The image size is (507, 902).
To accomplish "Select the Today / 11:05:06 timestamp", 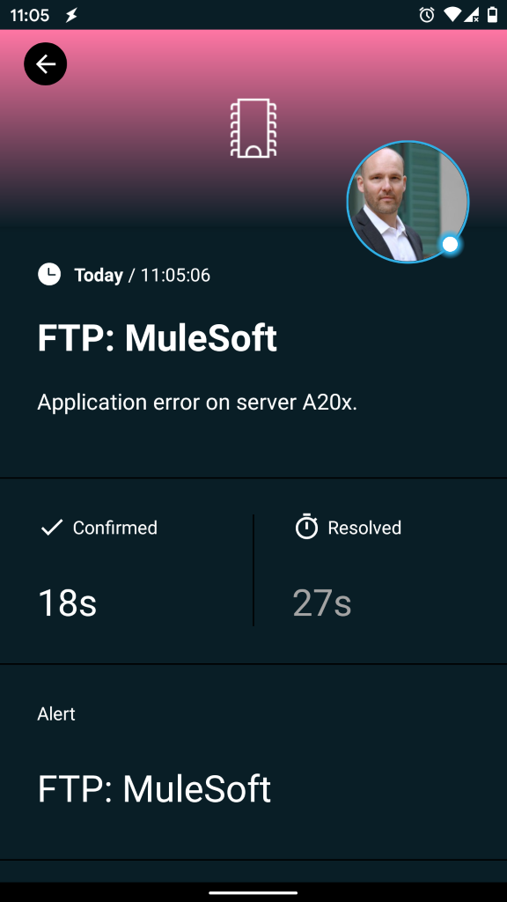I will click(x=142, y=275).
